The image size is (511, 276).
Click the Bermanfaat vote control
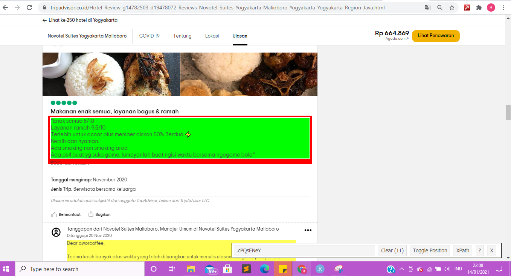pos(66,214)
